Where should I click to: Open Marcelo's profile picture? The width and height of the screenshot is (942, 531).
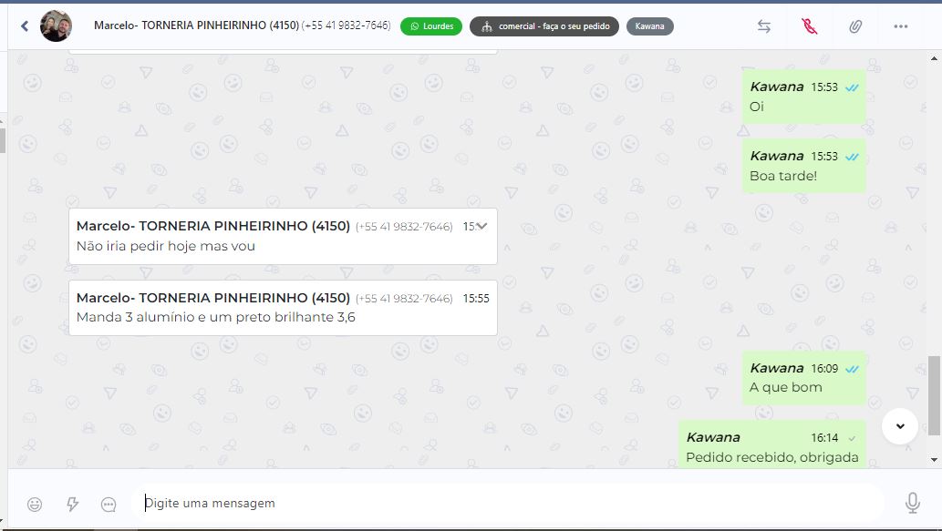(56, 26)
